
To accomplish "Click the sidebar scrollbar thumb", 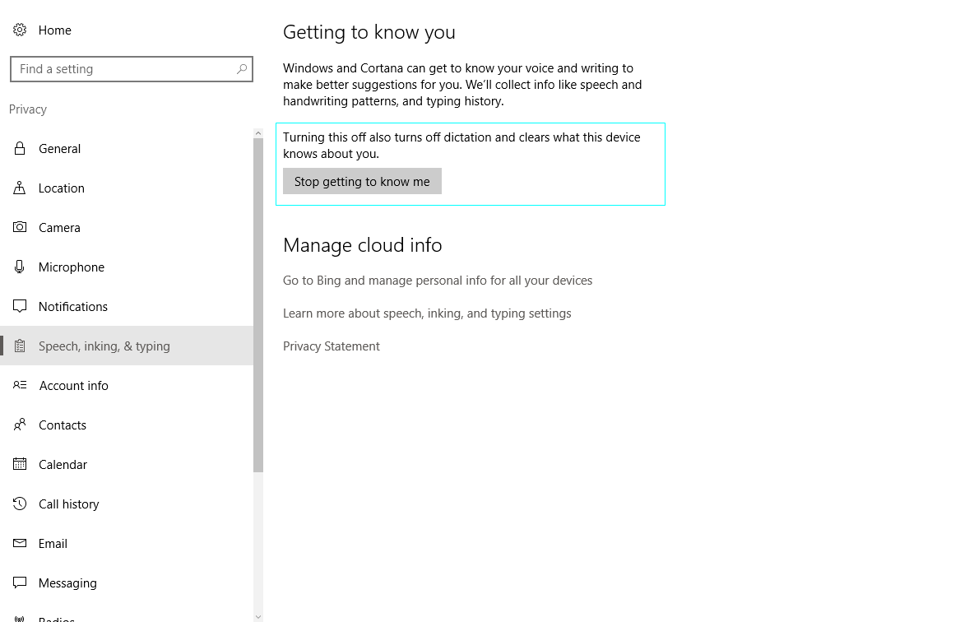I will (257, 305).
